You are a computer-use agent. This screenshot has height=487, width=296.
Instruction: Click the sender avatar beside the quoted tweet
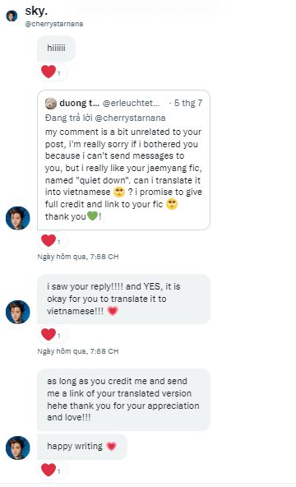coord(18,218)
